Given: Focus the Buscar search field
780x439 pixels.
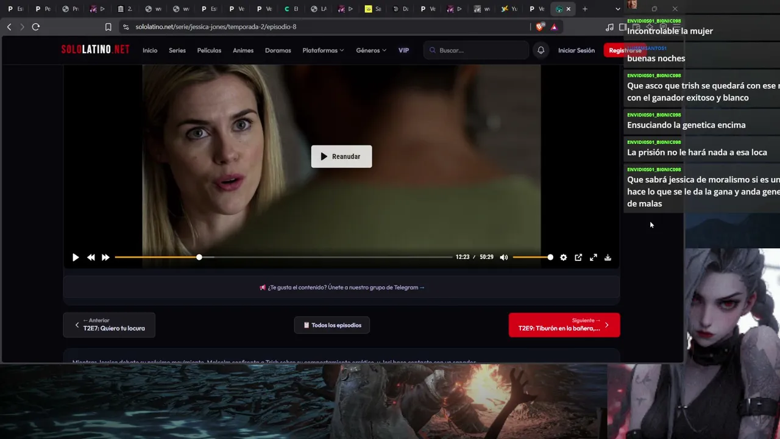Looking at the screenshot, I should tap(477, 50).
